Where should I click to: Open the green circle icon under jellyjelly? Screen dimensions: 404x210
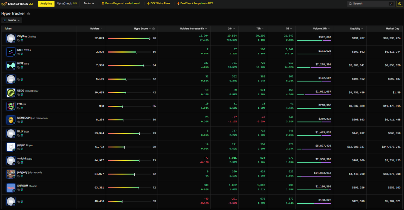[x=22, y=176]
